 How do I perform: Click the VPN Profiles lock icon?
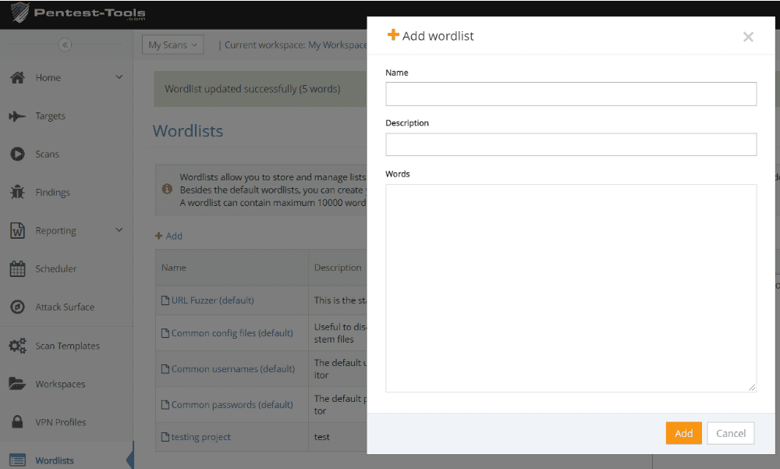[x=17, y=421]
